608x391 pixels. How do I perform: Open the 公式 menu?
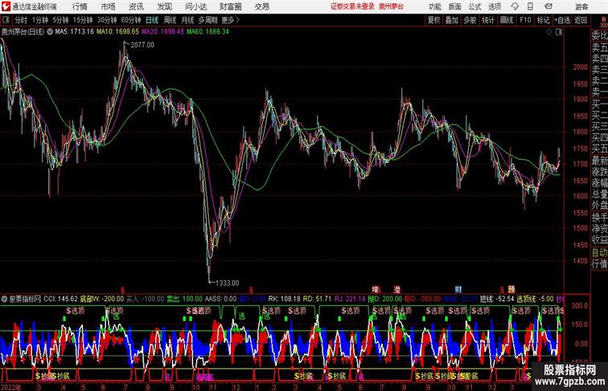(x=474, y=6)
